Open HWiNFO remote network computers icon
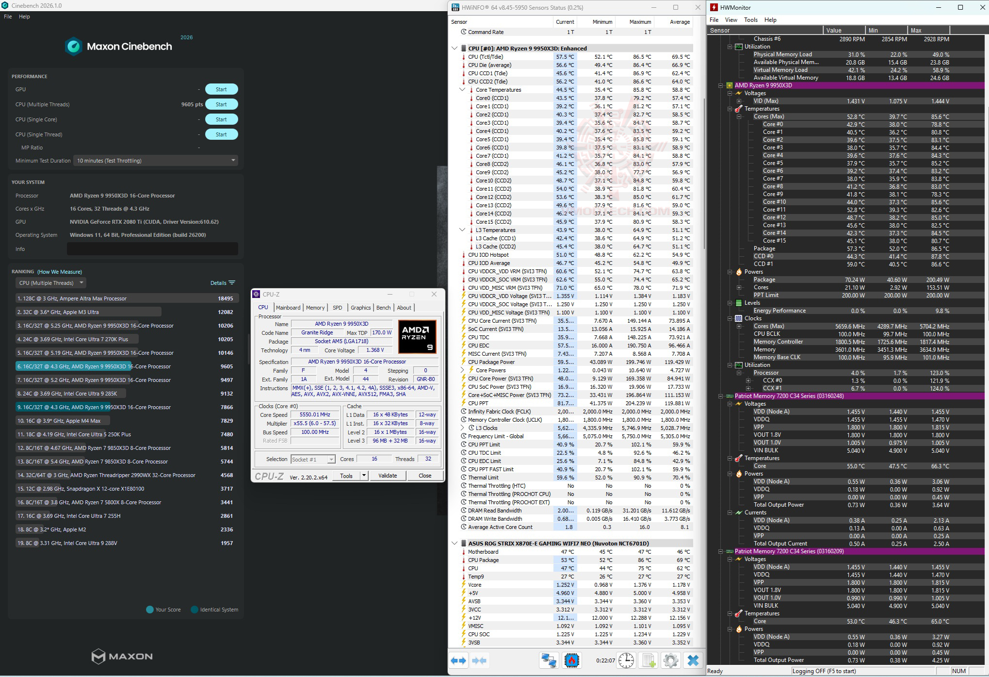The image size is (989, 677). click(549, 660)
